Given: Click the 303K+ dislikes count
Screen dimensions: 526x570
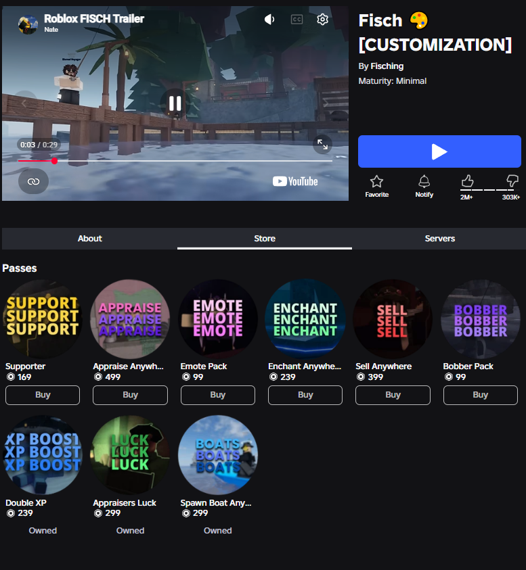Looking at the screenshot, I should click(510, 197).
